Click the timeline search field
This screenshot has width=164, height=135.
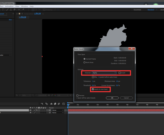click(x=19, y=104)
